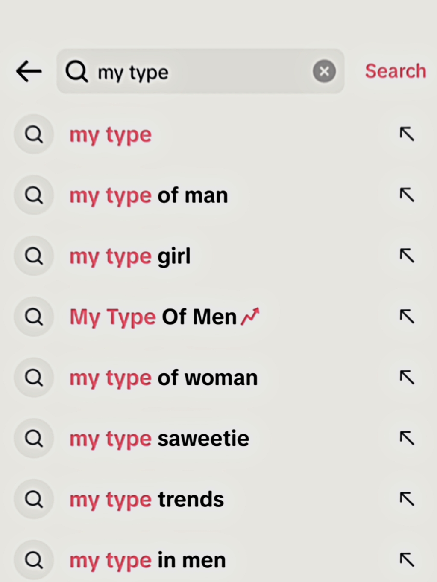Insert 'my type of man' via arrow icon
The height and width of the screenshot is (582, 437).
point(407,195)
